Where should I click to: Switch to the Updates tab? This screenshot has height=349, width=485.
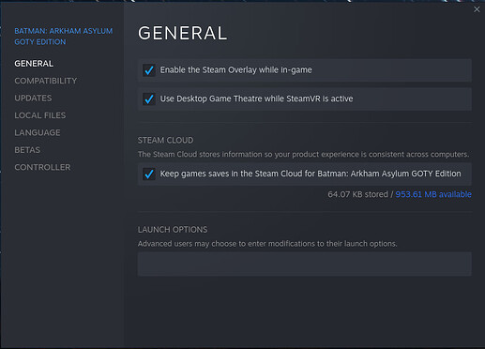[x=33, y=99]
